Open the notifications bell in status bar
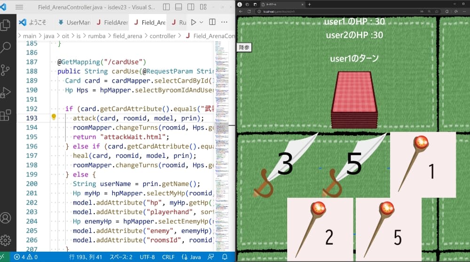470x262 pixels. click(x=225, y=257)
